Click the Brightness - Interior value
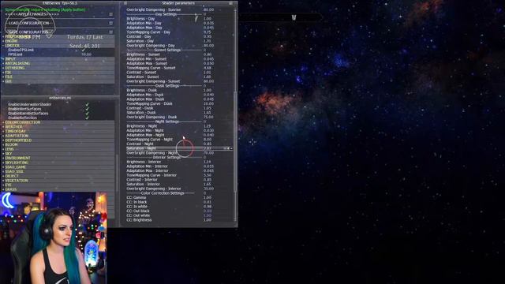505x284 pixels. click(x=208, y=162)
